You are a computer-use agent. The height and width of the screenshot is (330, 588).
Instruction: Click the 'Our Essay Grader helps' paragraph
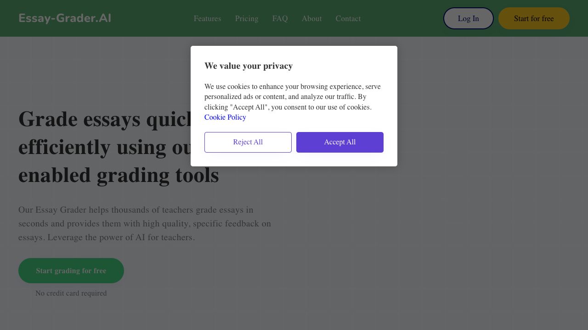[145, 224]
